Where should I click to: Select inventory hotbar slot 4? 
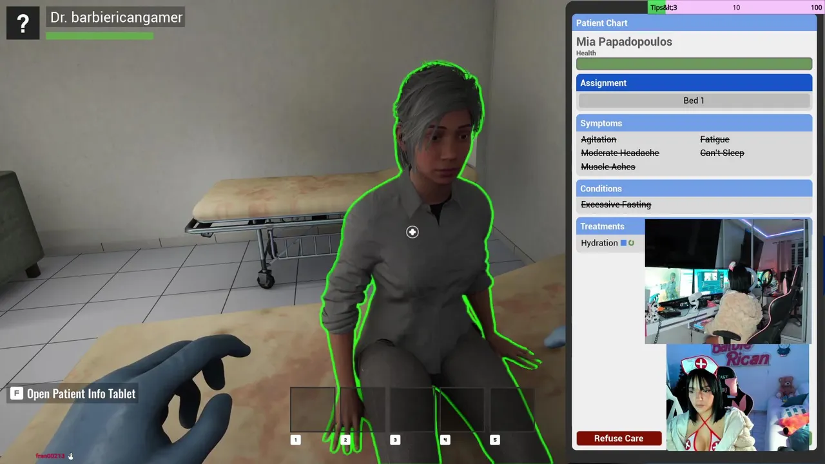[462, 409]
